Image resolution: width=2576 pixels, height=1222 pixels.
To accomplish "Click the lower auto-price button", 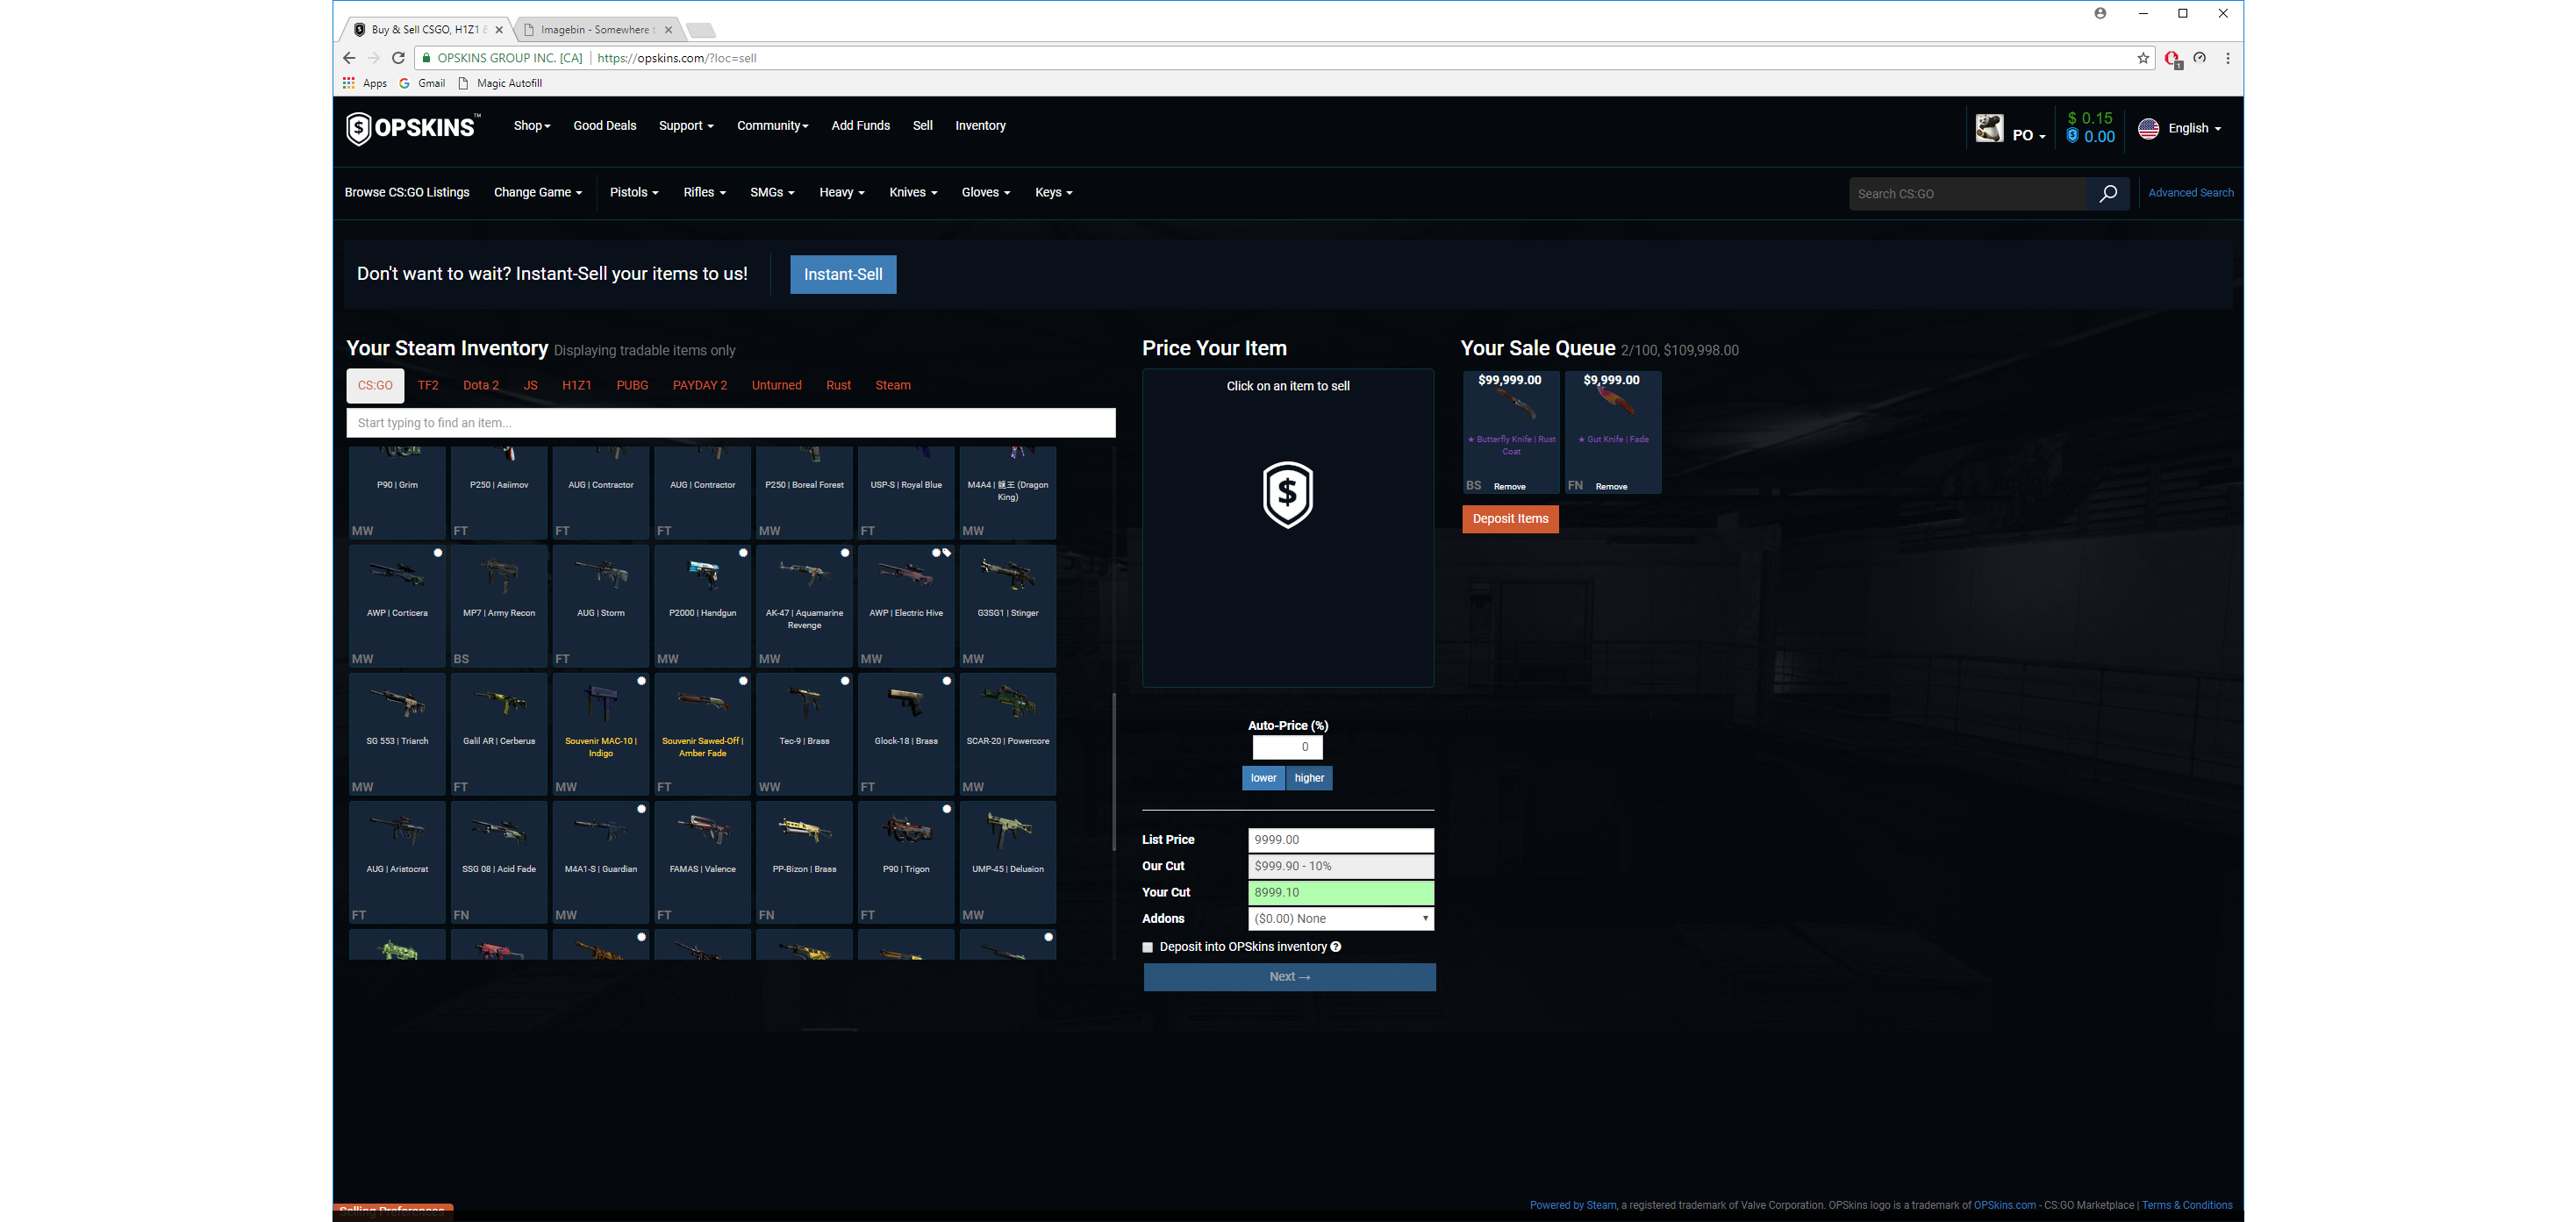I will (x=1263, y=778).
